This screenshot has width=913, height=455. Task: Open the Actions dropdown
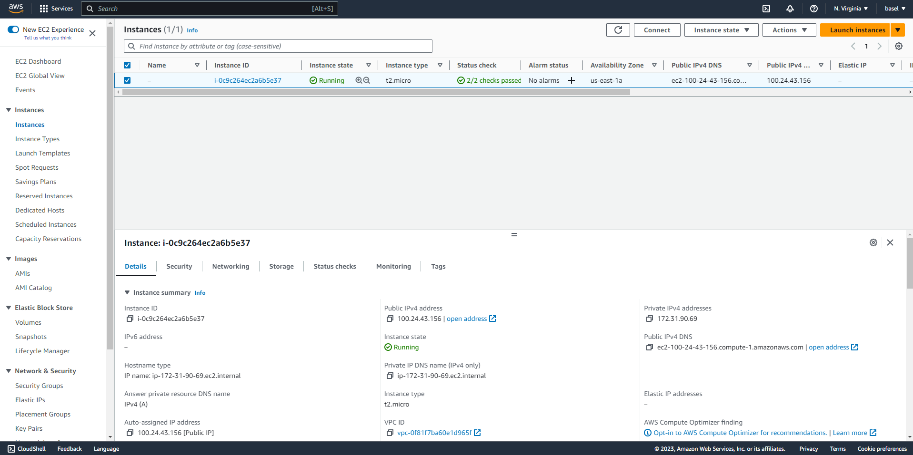tap(789, 29)
